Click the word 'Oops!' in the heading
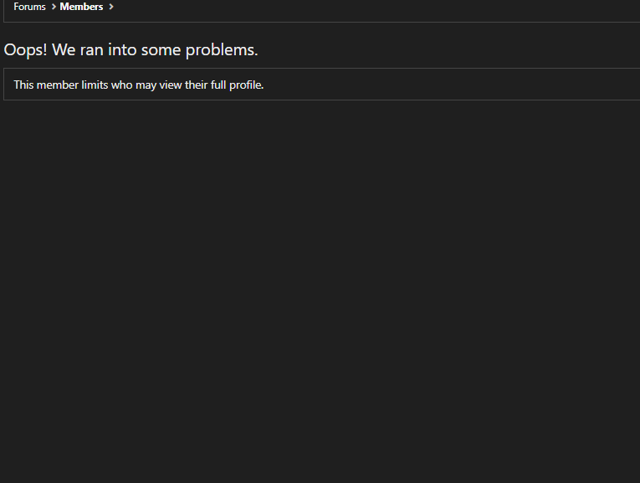The width and height of the screenshot is (640, 483). click(25, 50)
